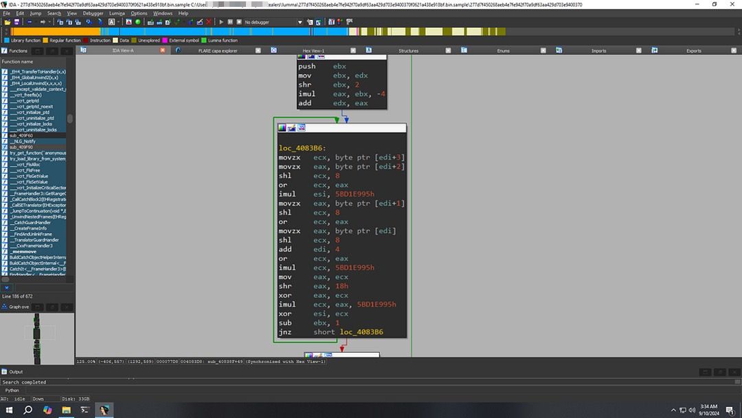742x418 pixels.
Task: Click the red X cancel toolbar icon
Action: tap(209, 22)
